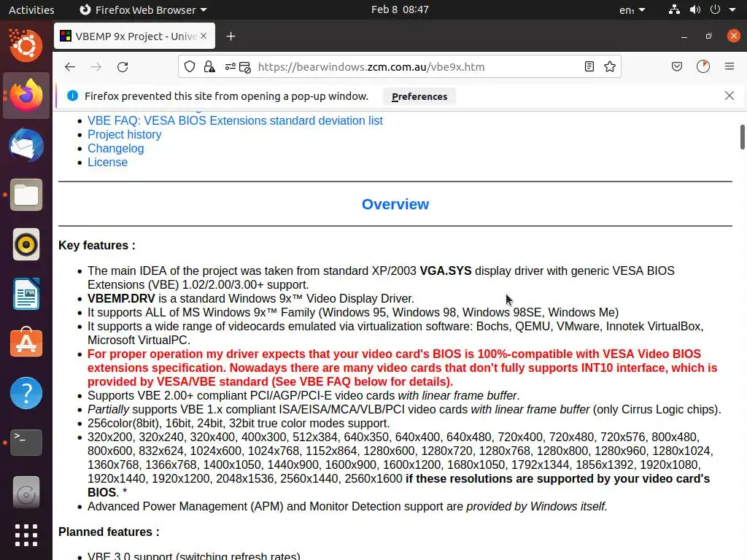Image resolution: width=747 pixels, height=560 pixels.
Task: Open the en keyboard layout dropdown
Action: [632, 10]
